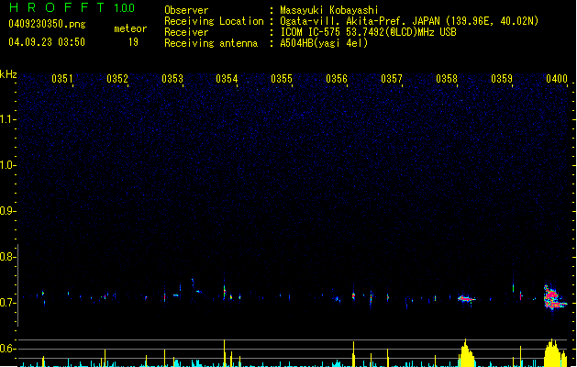Click the 0400 time axis marker
This screenshot has width=577, height=367.
pos(557,78)
